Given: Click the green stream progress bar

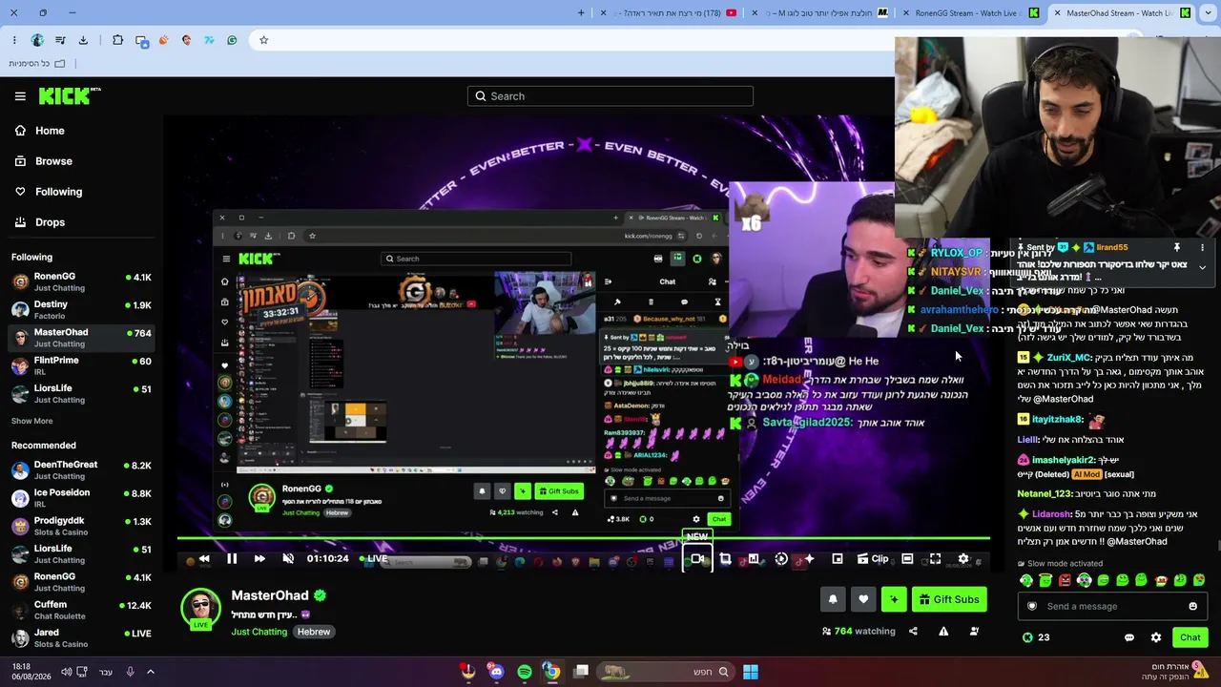Looking at the screenshot, I should [583, 539].
